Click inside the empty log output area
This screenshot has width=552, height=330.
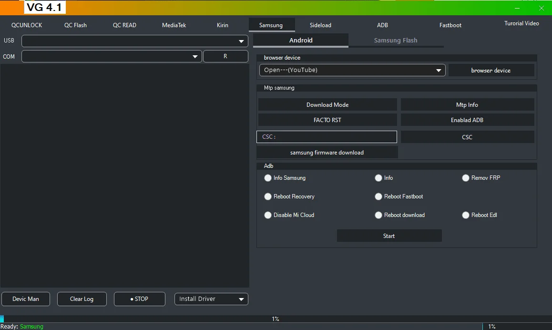[124, 175]
